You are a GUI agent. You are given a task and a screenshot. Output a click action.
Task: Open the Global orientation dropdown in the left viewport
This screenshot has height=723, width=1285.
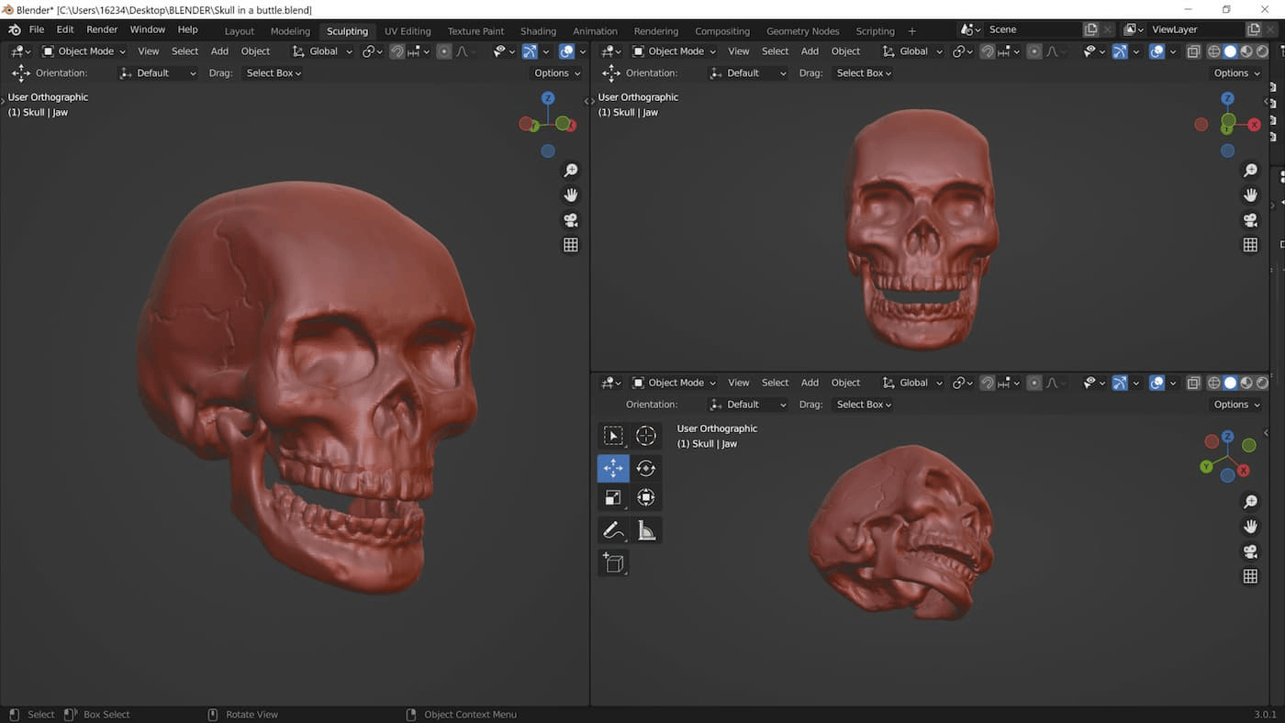321,51
